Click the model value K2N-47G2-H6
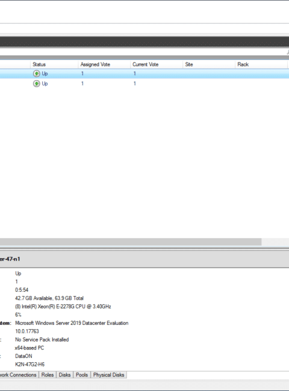The width and height of the screenshot is (289, 391). (30, 365)
